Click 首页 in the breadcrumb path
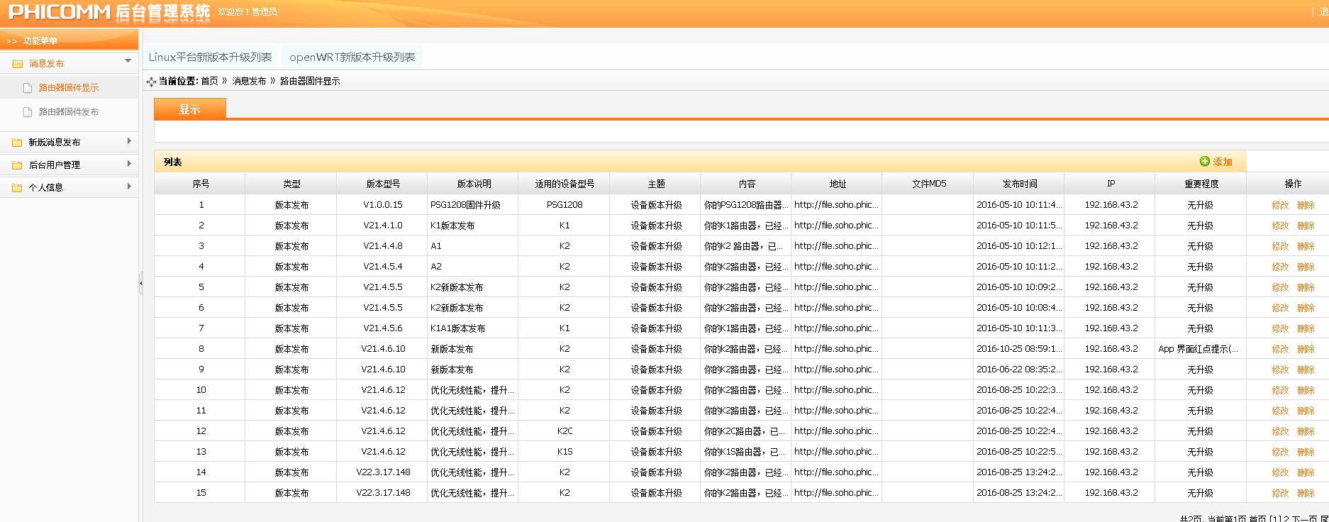 coord(209,81)
